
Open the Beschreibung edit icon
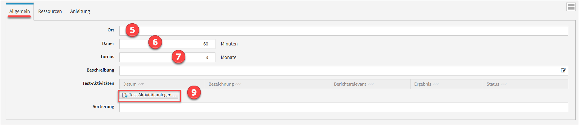point(563,70)
